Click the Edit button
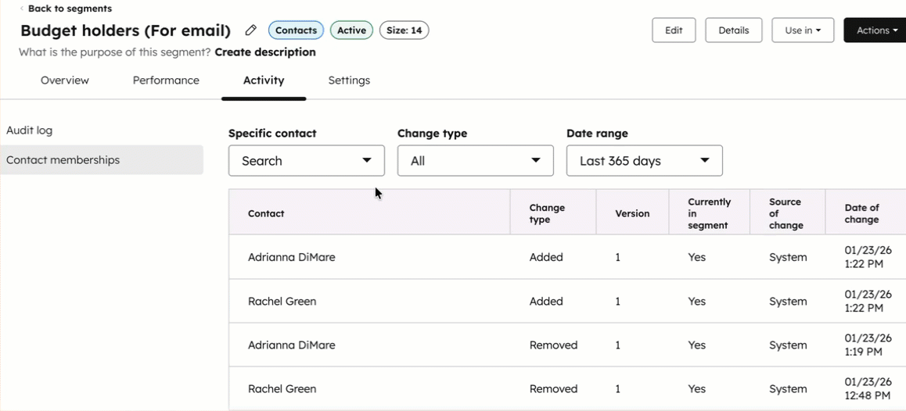Viewport: 906px width, 411px height. coord(674,30)
